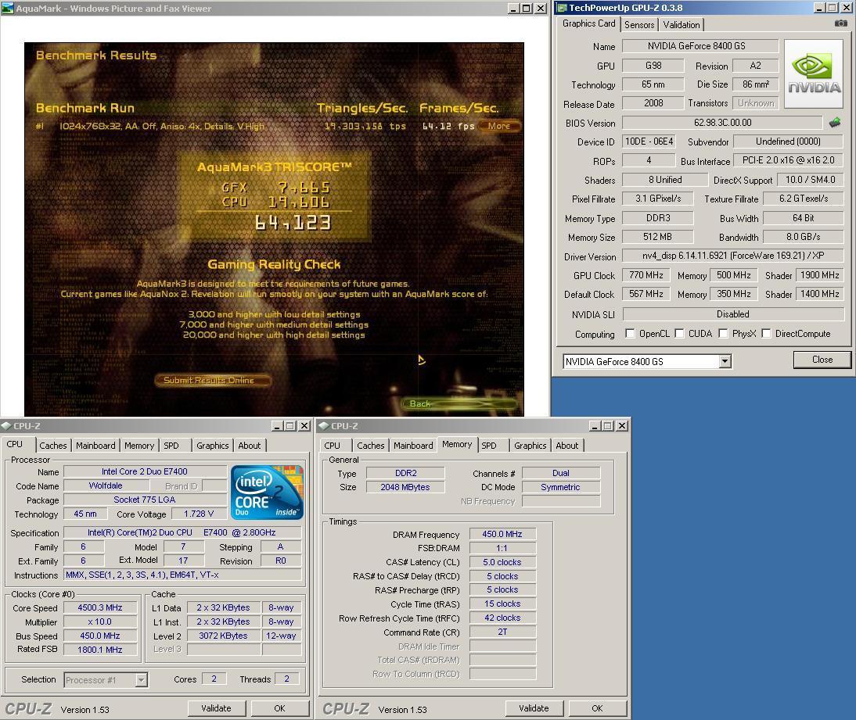Screen dimensions: 856x720
Task: Click the GPU name field in GPU-Z
Action: coord(700,46)
